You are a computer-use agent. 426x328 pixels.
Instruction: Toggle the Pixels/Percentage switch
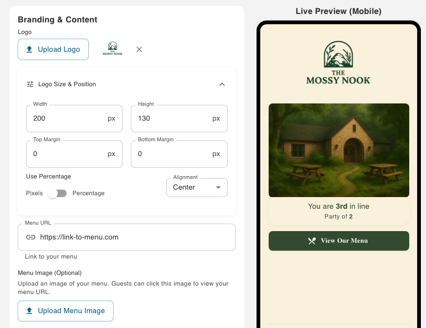(57, 193)
